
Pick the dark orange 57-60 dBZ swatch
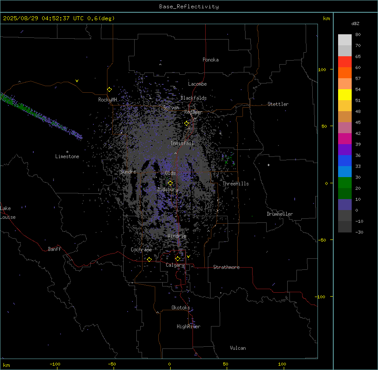[345, 73]
